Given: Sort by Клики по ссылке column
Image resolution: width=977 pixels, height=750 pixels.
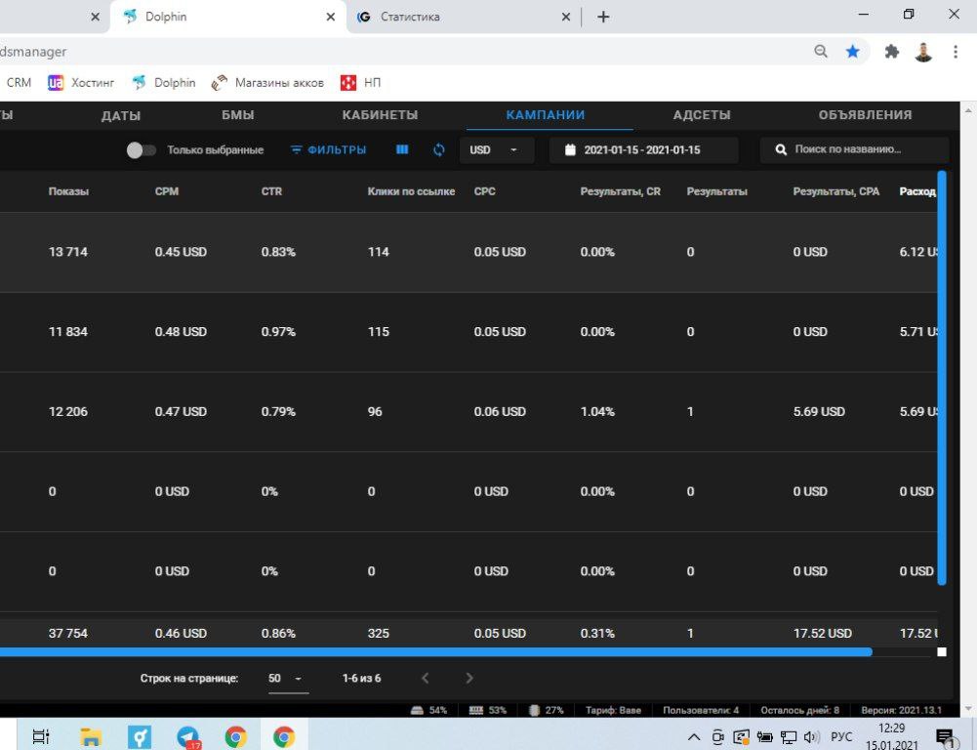Looking at the screenshot, I should coord(411,191).
